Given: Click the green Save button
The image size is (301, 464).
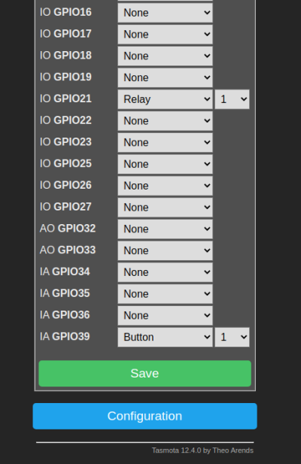Looking at the screenshot, I should tap(144, 374).
